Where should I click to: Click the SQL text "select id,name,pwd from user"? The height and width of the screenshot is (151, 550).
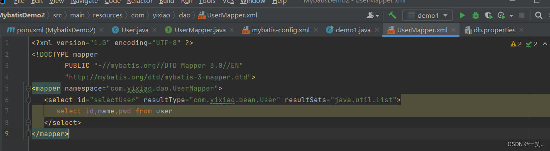pyautogui.click(x=114, y=111)
